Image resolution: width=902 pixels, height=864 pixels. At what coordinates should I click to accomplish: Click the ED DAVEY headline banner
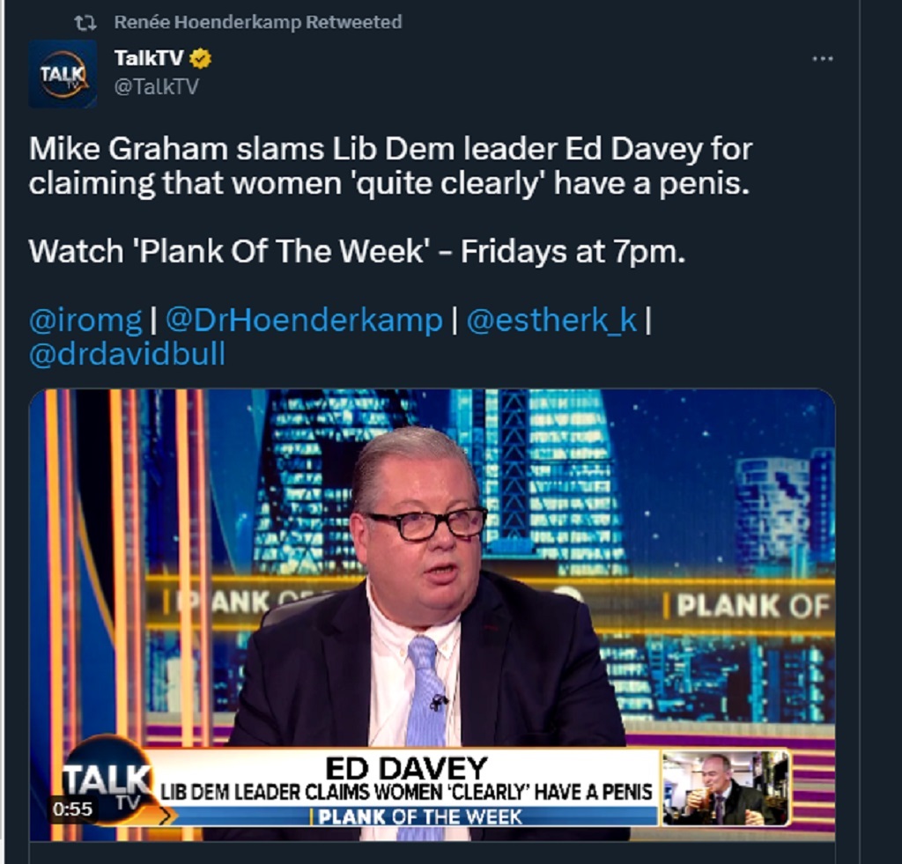[406, 778]
